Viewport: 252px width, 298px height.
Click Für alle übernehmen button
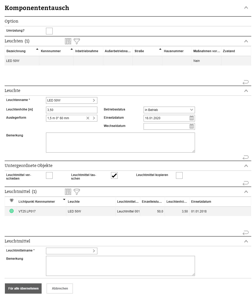(23, 288)
